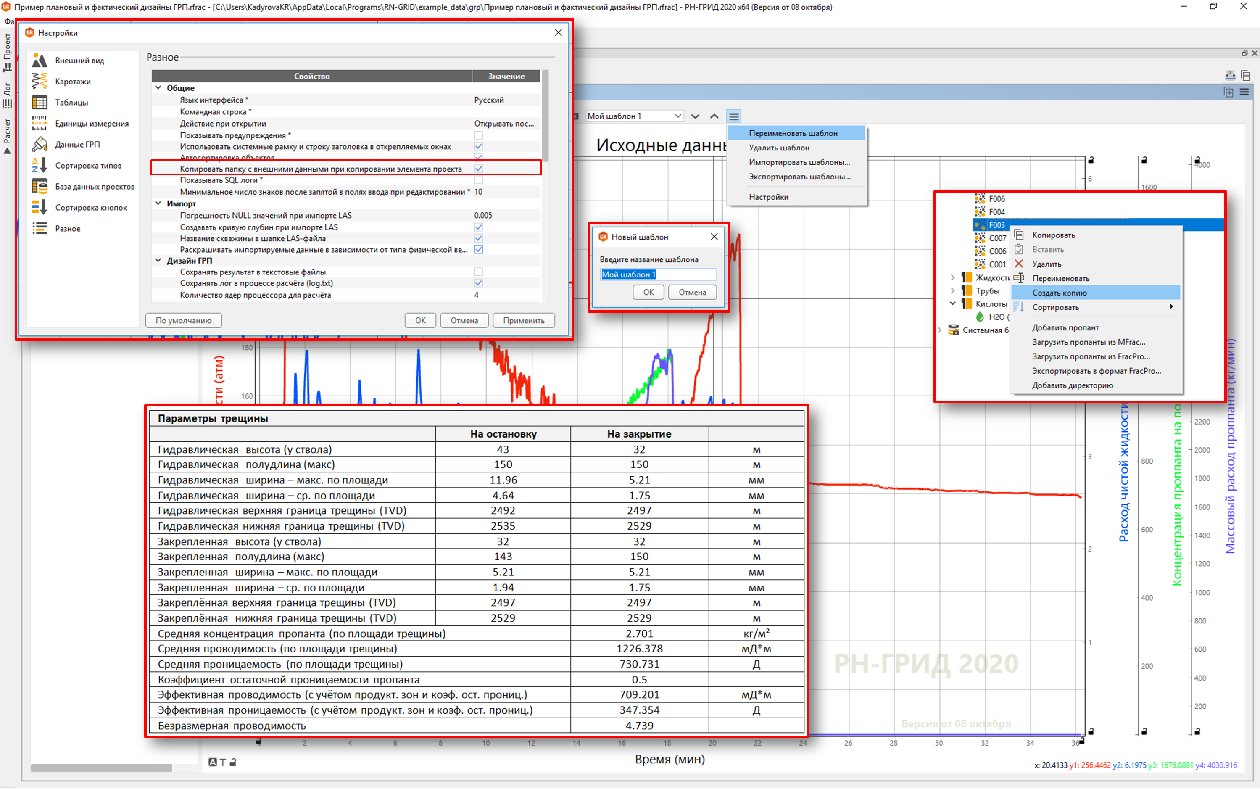Toggle Раскрашивать импортируемые данные checkbox
1260x789 pixels.
pyautogui.click(x=478, y=249)
